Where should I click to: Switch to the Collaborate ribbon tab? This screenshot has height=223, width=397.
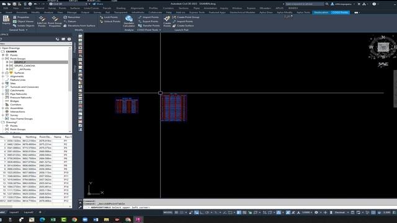click(155, 12)
